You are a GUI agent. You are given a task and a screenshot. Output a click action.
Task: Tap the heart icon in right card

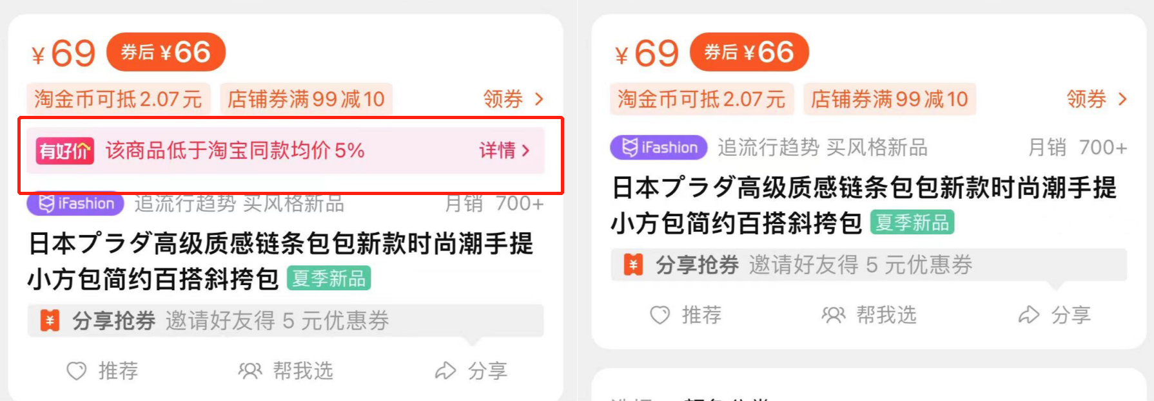tap(660, 315)
